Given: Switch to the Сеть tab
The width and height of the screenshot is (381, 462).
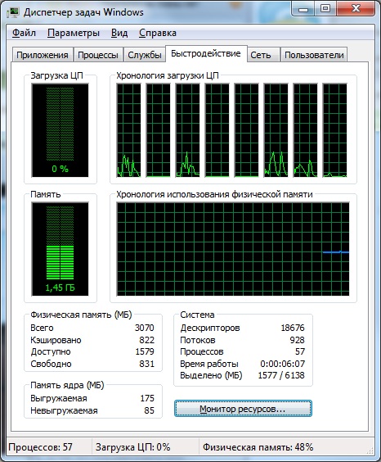Looking at the screenshot, I should tap(261, 55).
